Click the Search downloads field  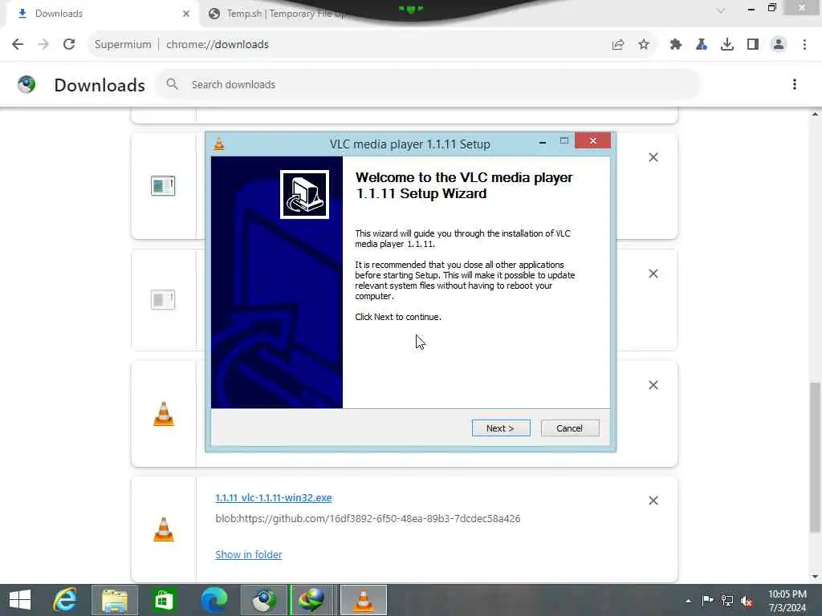tap(428, 84)
